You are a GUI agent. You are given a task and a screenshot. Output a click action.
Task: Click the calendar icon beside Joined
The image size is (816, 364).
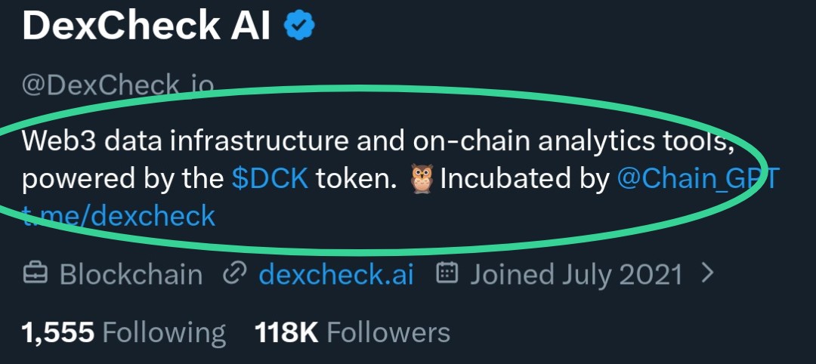(448, 273)
